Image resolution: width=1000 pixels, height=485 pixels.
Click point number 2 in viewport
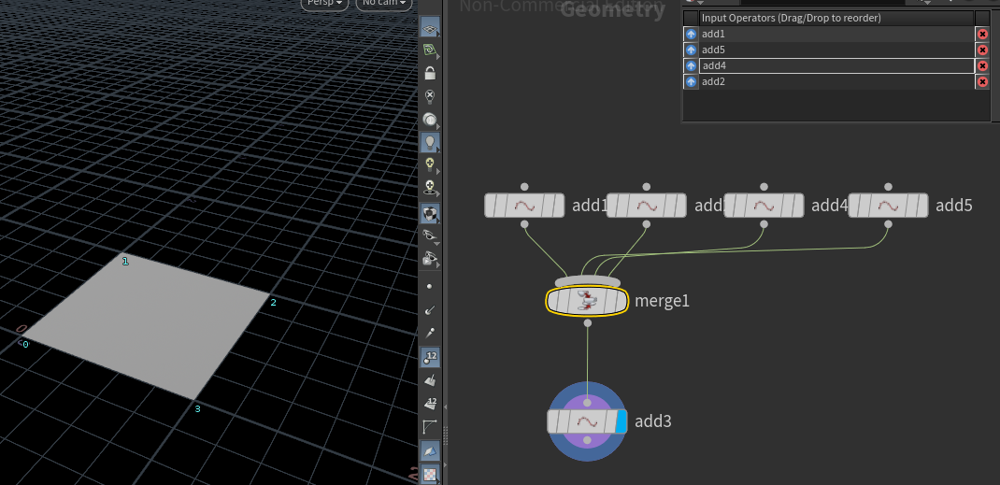tap(273, 302)
